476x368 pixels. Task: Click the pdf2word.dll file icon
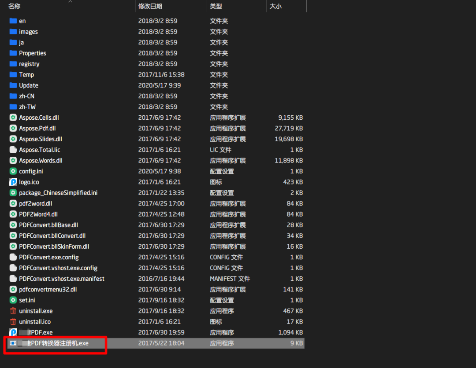(x=13, y=203)
